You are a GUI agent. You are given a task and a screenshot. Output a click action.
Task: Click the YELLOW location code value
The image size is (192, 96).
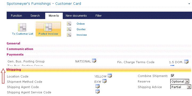pyautogui.click(x=100, y=76)
